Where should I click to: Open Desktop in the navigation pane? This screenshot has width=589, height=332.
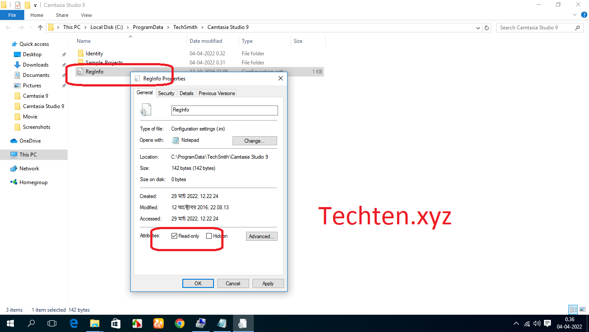pyautogui.click(x=32, y=54)
